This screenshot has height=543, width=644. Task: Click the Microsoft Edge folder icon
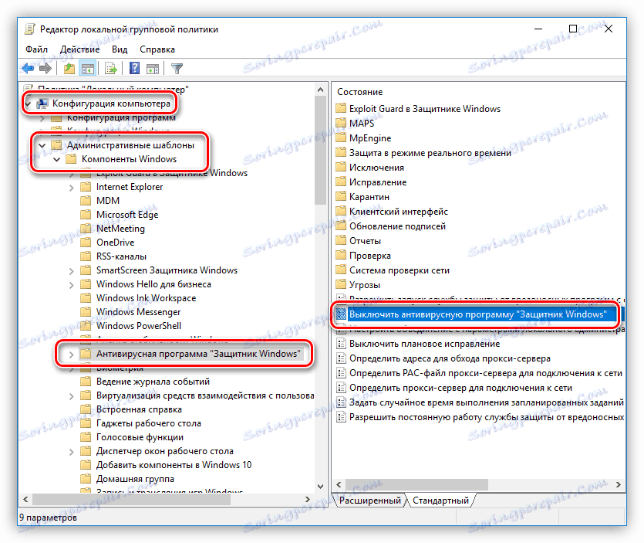(x=86, y=215)
